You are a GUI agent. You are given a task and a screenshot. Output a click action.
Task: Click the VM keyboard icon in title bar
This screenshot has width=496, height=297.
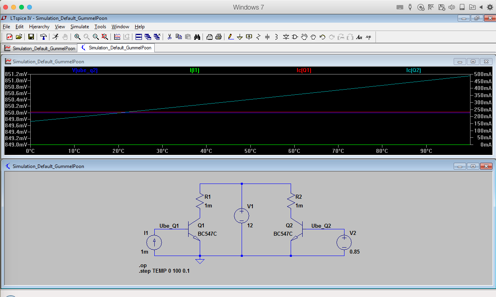(400, 7)
